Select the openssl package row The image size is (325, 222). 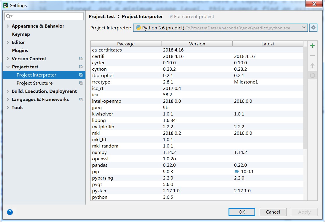pyautogui.click(x=197, y=159)
